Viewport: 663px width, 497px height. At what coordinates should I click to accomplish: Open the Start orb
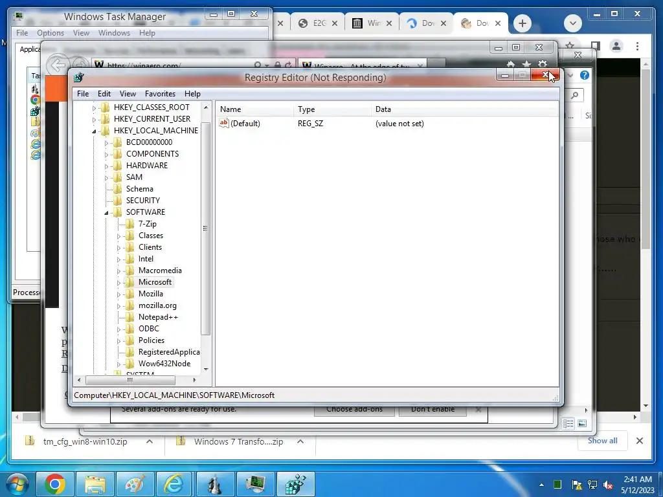tap(16, 484)
